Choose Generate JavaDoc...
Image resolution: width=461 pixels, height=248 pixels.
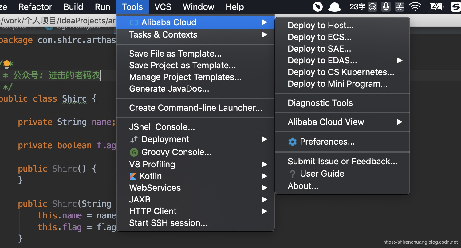195,89
